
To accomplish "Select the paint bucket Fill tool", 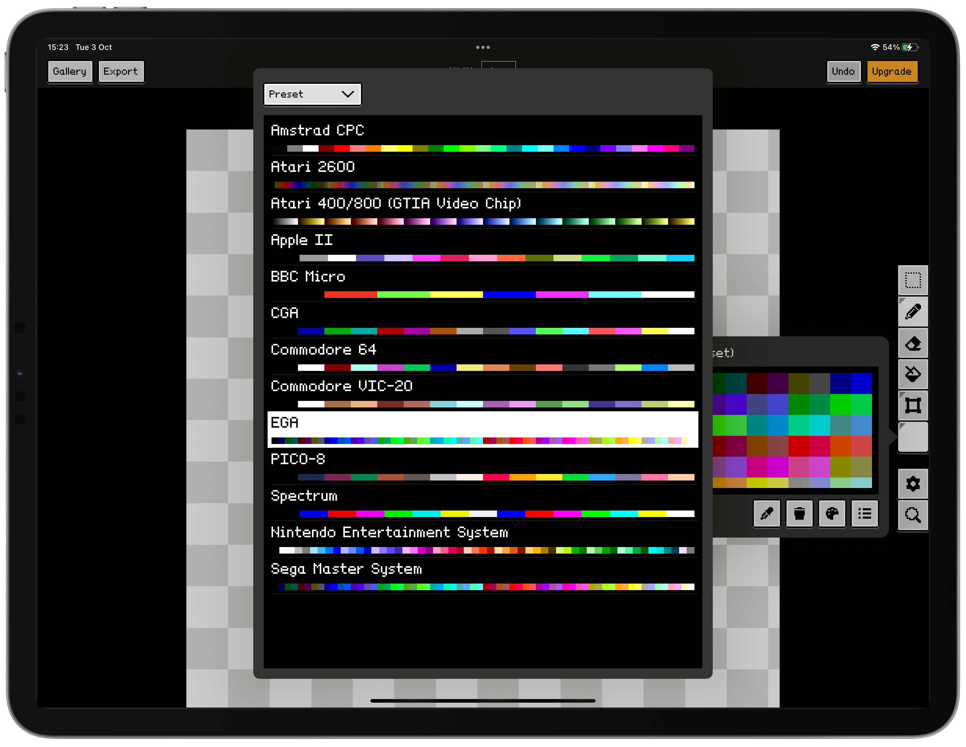I will pos(912,374).
